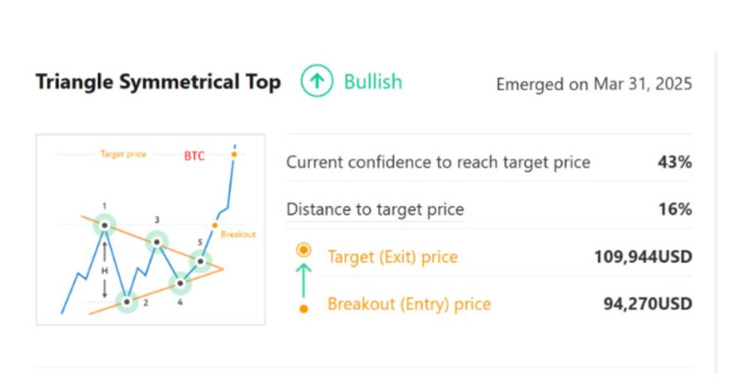
Task: Click the green upward arrow between price markers
Action: coord(303,281)
